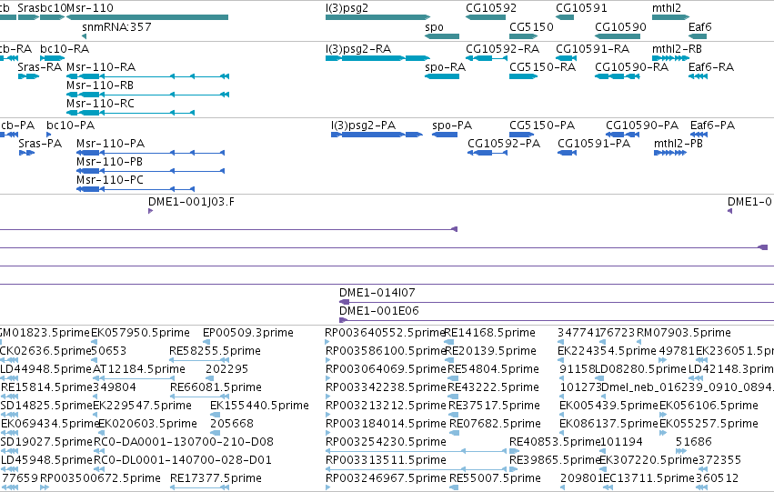Select the Msr-110-RC transcript
Screen dimensions: 774x492
coord(130,113)
